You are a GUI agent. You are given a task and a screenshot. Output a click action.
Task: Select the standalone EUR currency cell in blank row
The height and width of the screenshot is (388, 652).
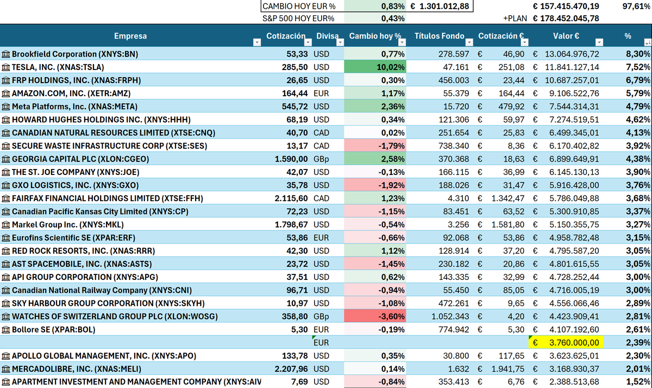[x=328, y=343]
